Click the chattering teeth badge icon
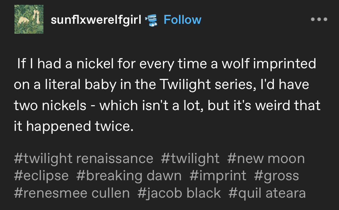Viewport: 339px width, 210px height. [151, 20]
